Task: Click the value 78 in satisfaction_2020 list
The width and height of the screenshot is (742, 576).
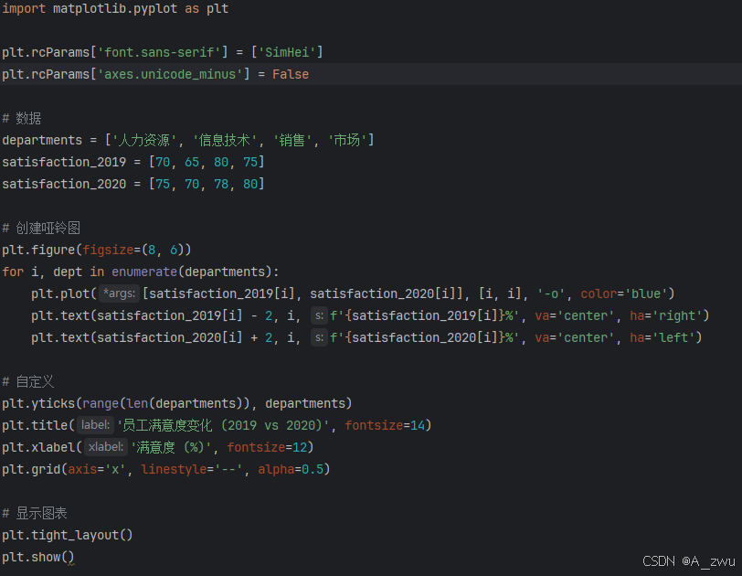Action: pos(221,184)
